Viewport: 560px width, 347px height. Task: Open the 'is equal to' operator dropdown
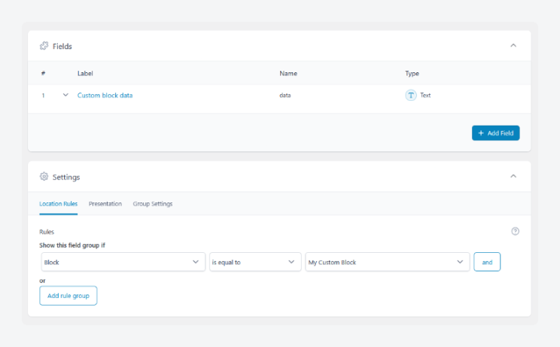click(255, 262)
